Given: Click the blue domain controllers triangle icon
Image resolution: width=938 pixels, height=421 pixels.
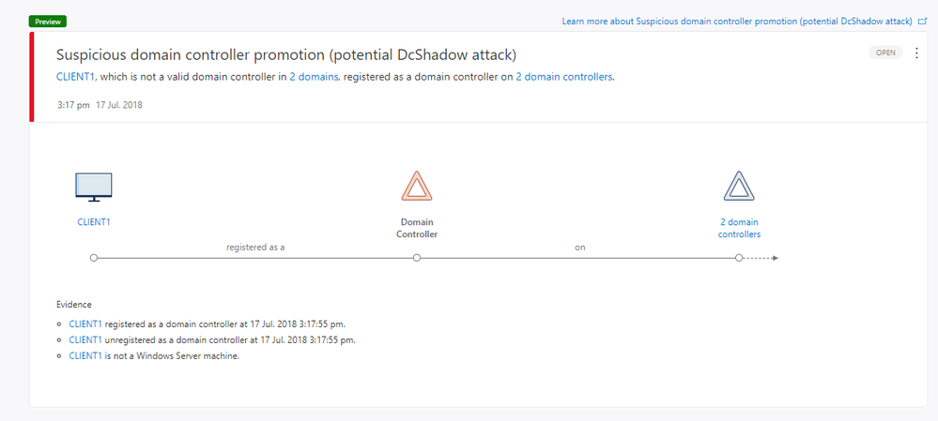Looking at the screenshot, I should click(x=739, y=187).
